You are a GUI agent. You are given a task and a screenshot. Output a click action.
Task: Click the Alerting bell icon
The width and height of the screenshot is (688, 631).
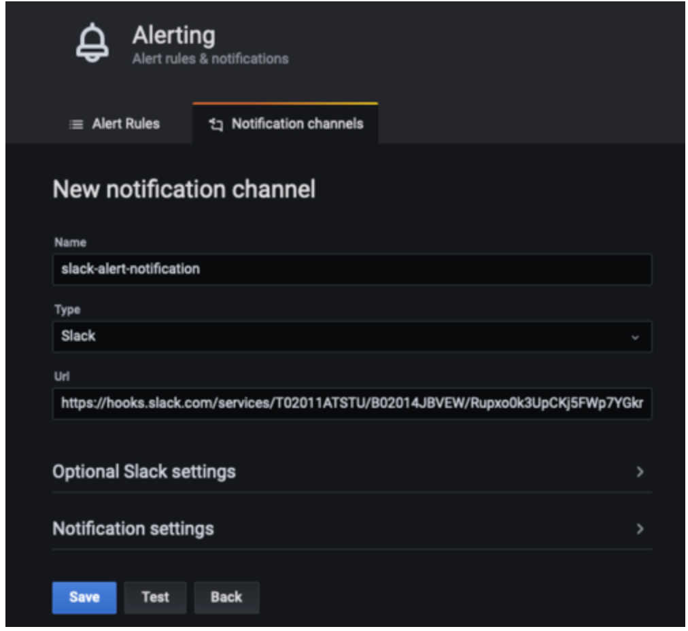point(92,43)
